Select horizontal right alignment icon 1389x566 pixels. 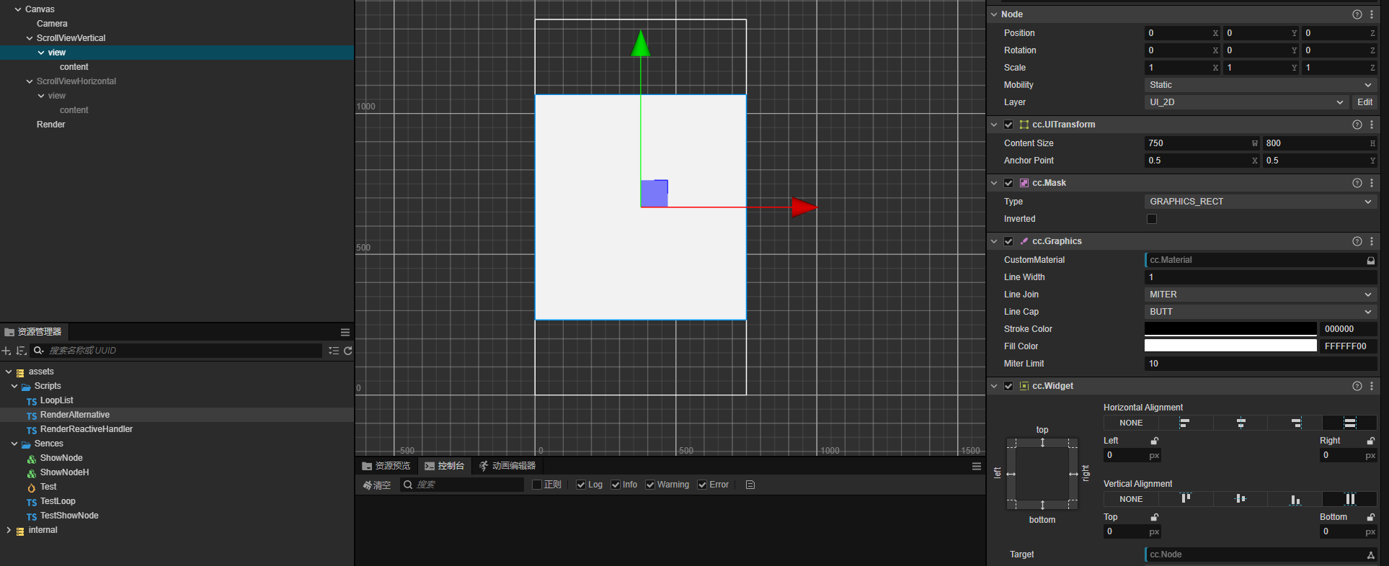coord(1295,423)
